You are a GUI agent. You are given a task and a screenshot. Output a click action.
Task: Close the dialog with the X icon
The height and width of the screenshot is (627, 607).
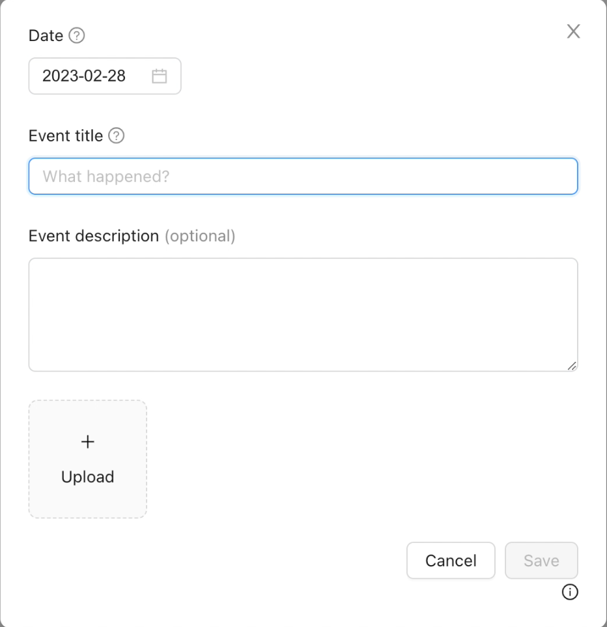point(573,31)
